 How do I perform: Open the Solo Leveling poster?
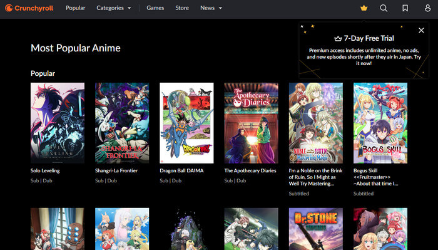pyautogui.click(x=58, y=123)
